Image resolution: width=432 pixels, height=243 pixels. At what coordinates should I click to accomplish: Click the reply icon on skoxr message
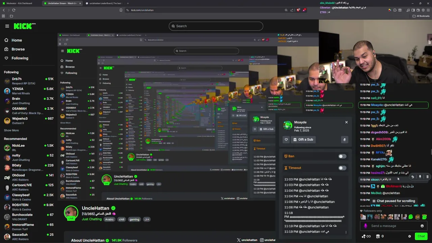[412, 177]
